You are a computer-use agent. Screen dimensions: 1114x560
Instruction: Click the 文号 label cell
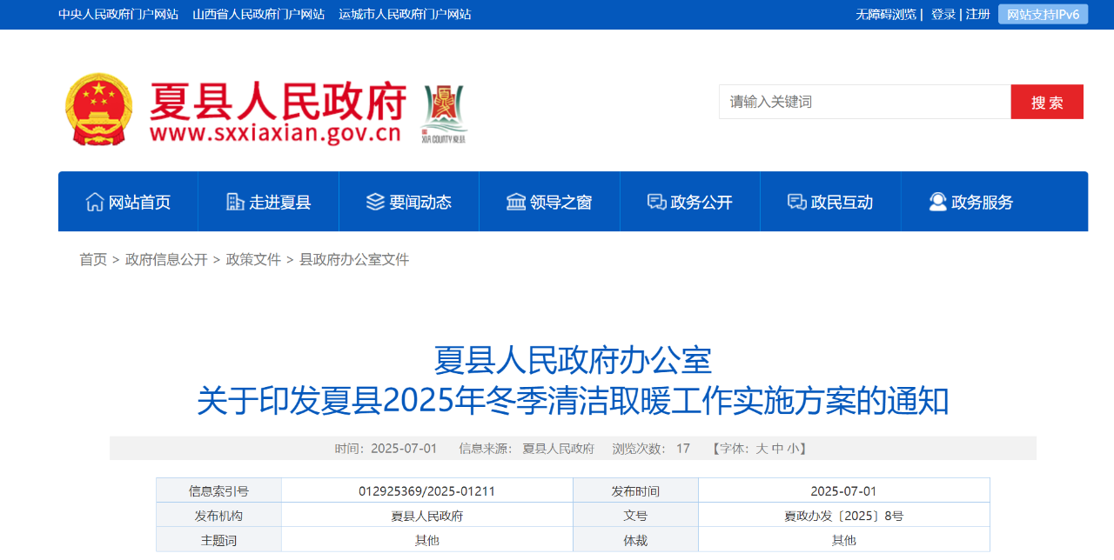pyautogui.click(x=635, y=516)
